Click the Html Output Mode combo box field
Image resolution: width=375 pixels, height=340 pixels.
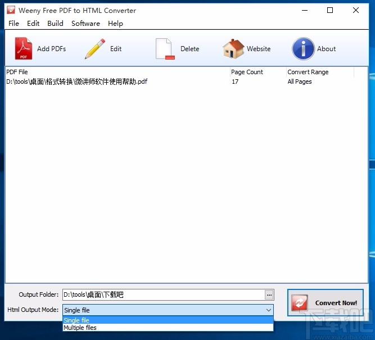[168, 310]
